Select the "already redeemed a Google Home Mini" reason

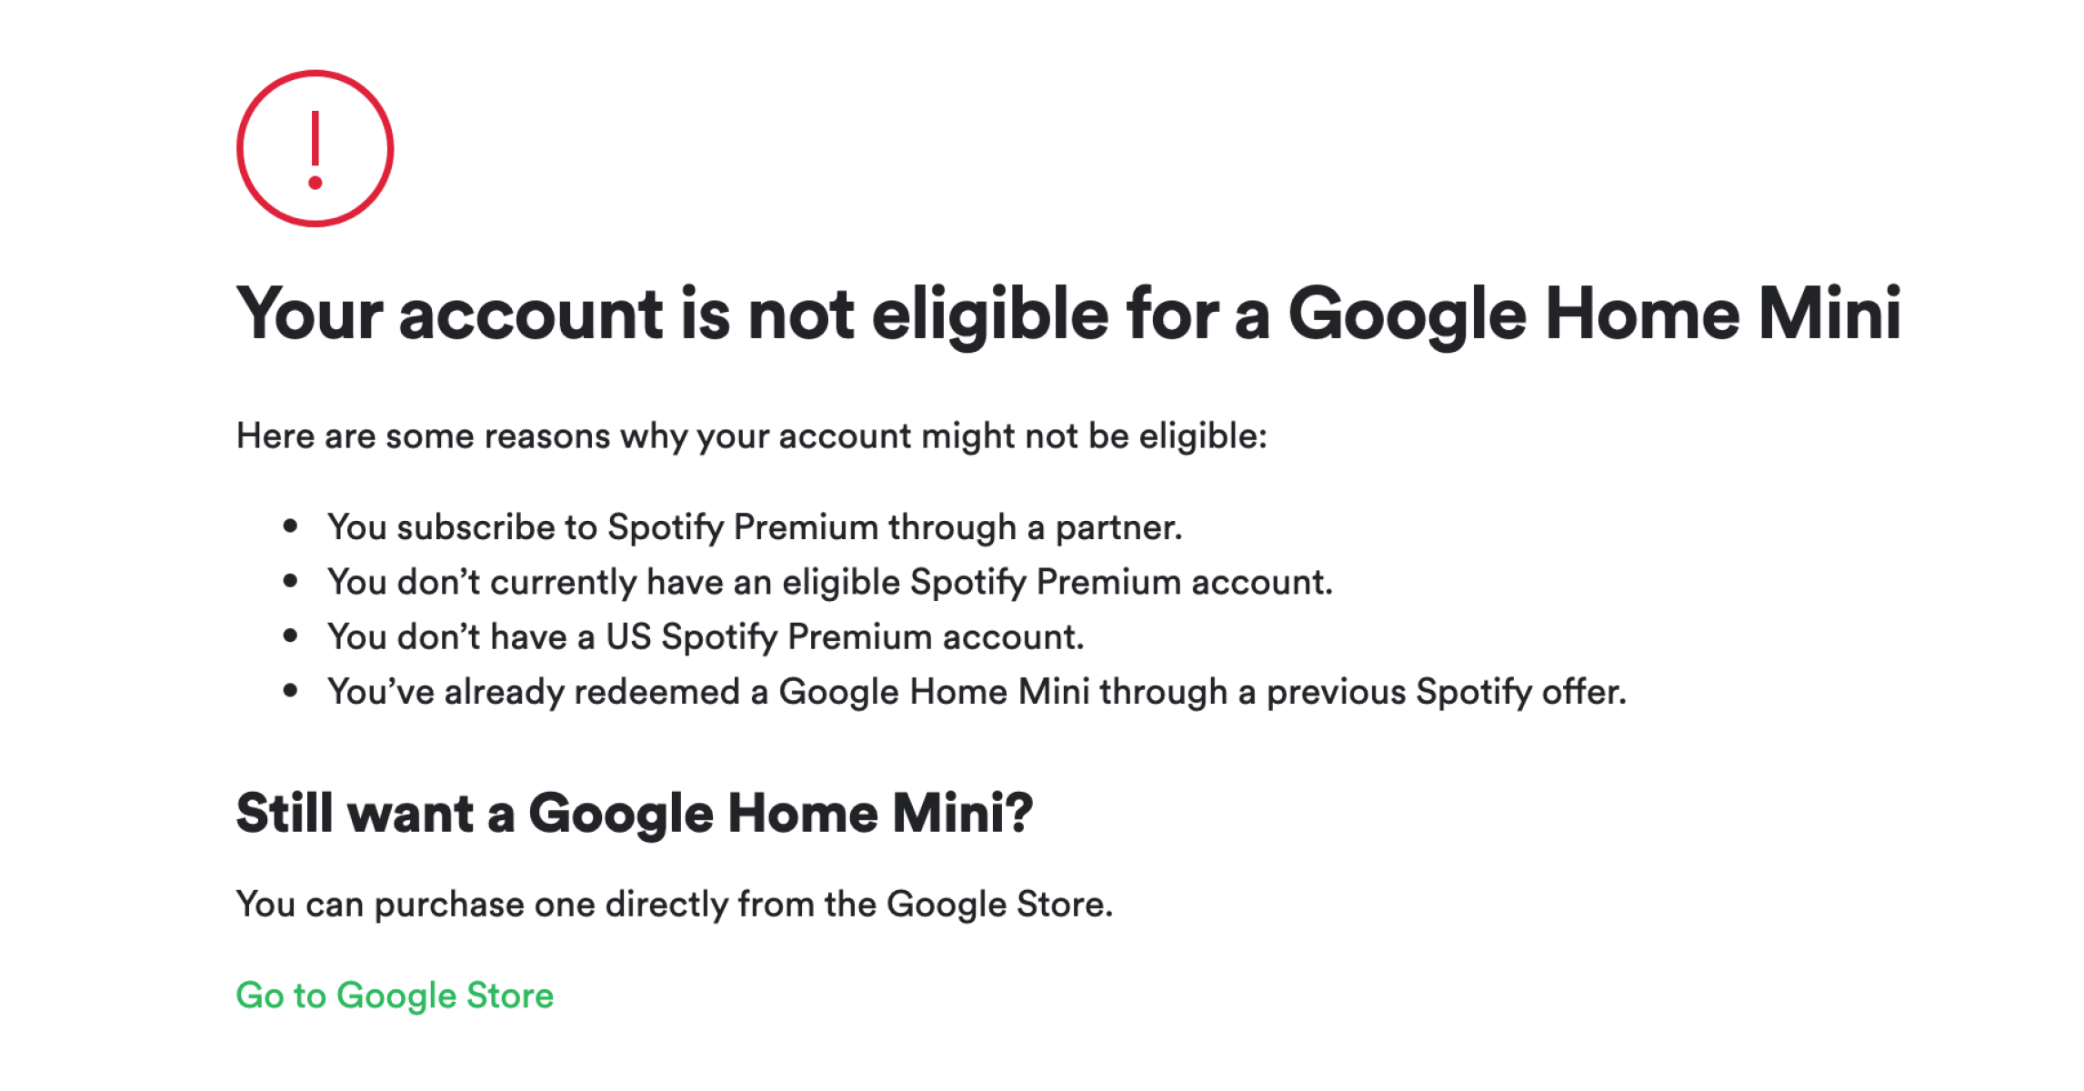(x=977, y=692)
